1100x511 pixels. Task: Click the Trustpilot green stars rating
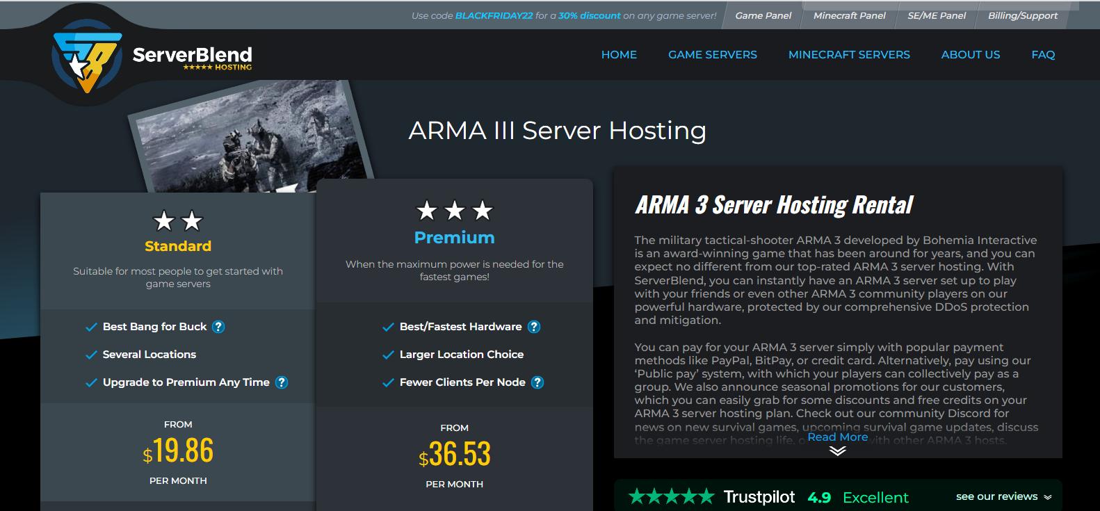pos(671,497)
